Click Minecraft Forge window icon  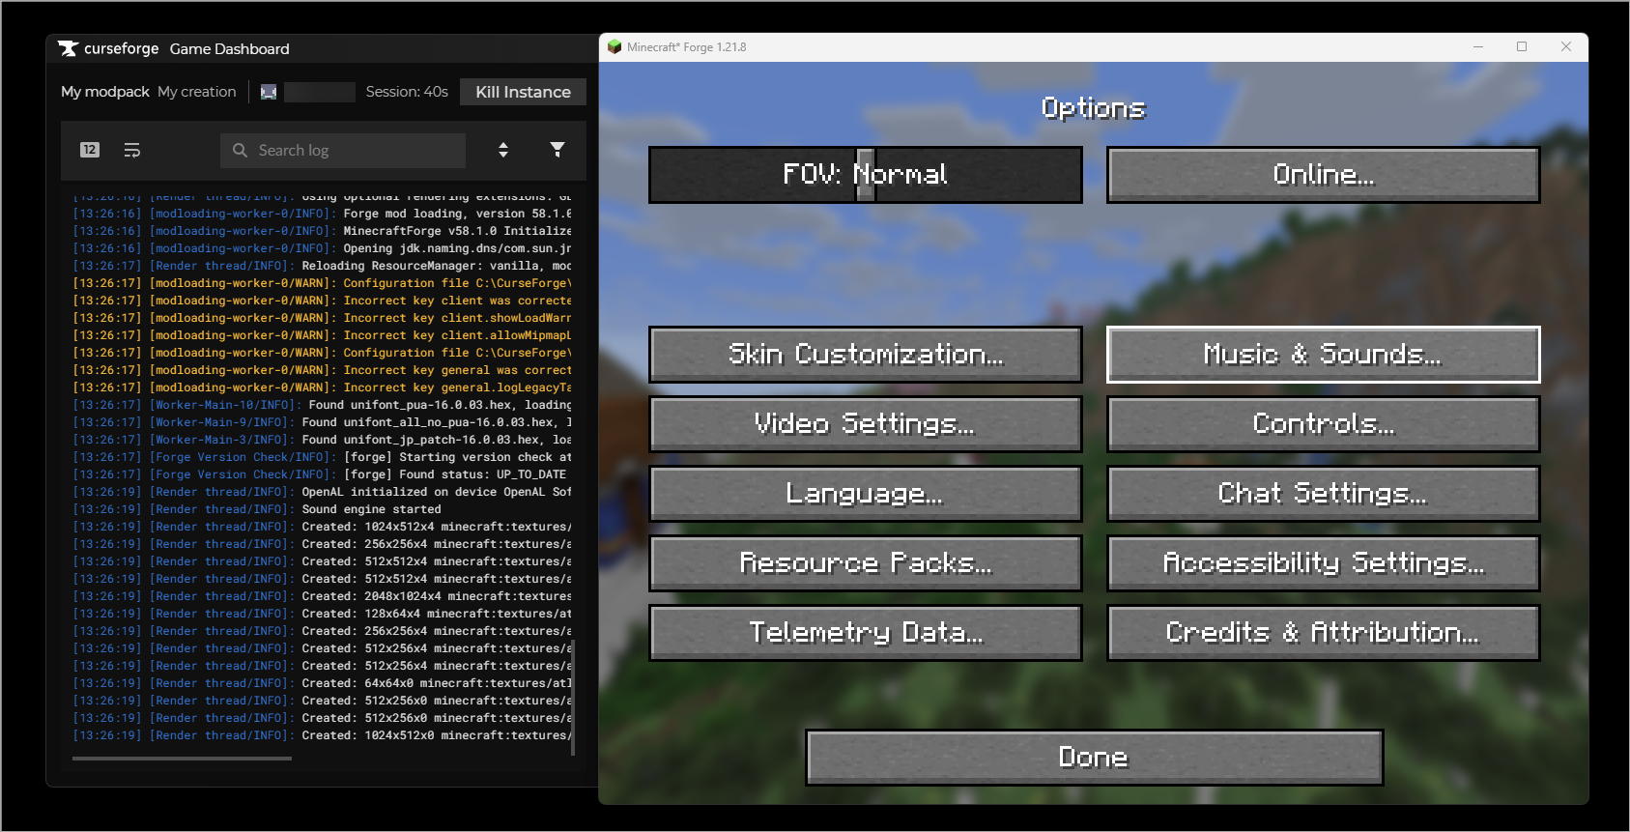click(x=615, y=46)
